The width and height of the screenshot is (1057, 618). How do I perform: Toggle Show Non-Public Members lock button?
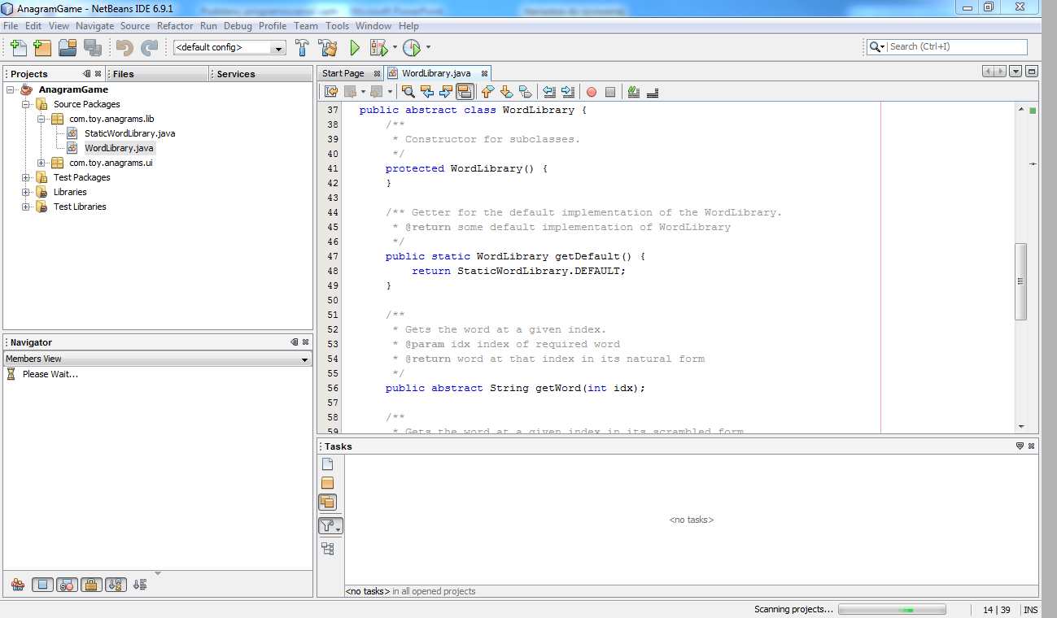coord(91,584)
